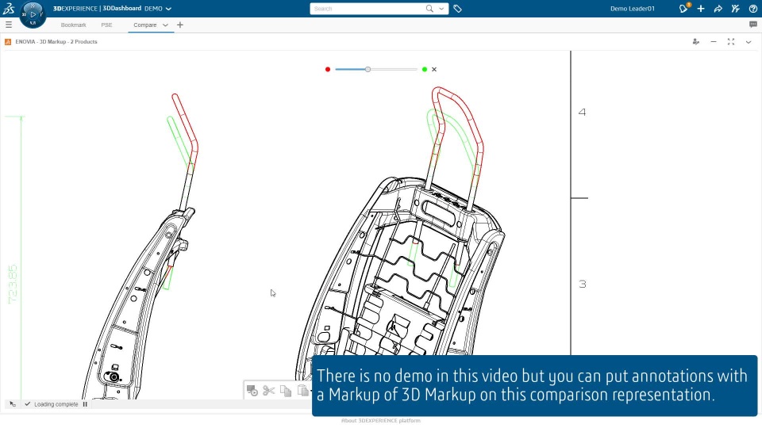
Task: Open Demo Leader01 user profile
Action: click(x=633, y=9)
